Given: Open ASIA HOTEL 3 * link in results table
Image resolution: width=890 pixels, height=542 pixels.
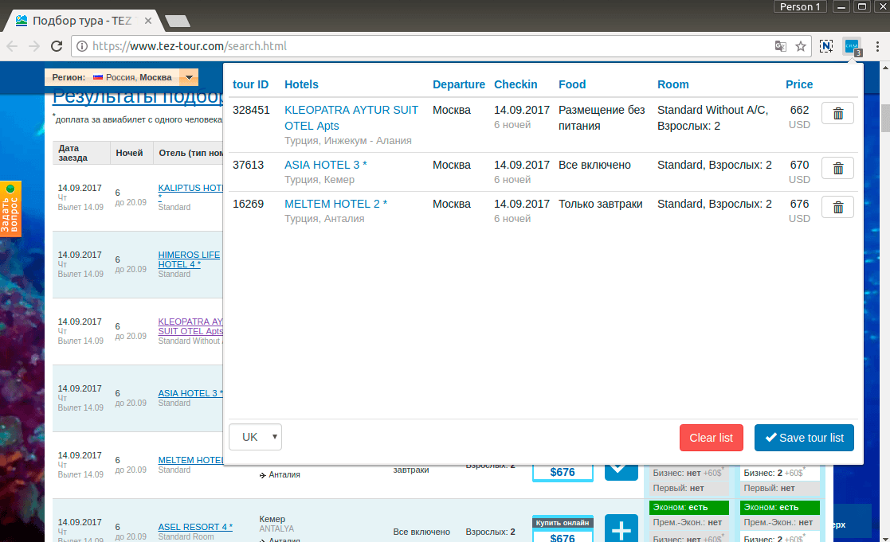Looking at the screenshot, I should (x=190, y=393).
